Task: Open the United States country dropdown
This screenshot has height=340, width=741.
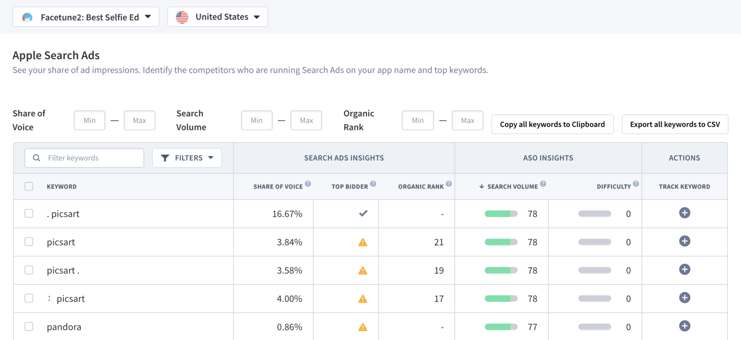Action: point(218,17)
